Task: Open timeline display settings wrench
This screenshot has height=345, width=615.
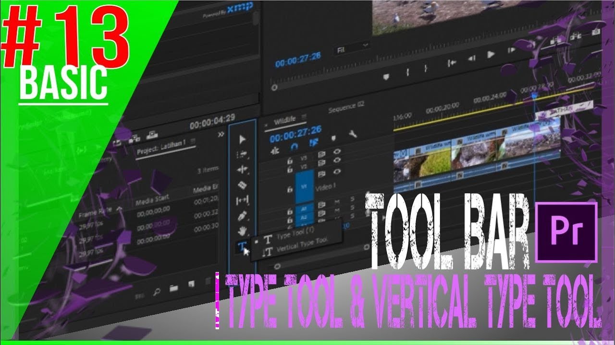Action: [x=353, y=135]
